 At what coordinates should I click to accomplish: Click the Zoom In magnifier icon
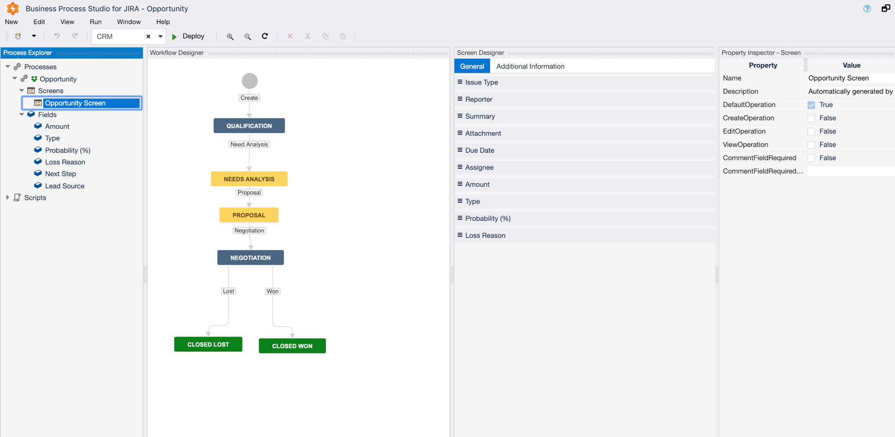[230, 36]
